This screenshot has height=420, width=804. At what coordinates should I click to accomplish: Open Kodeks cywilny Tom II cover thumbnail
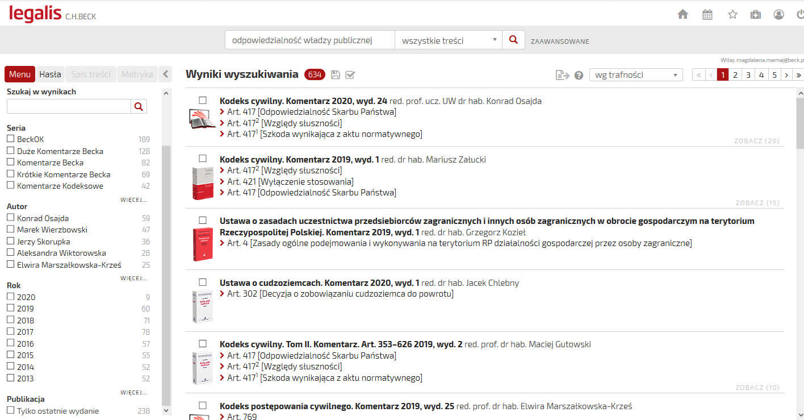203,368
